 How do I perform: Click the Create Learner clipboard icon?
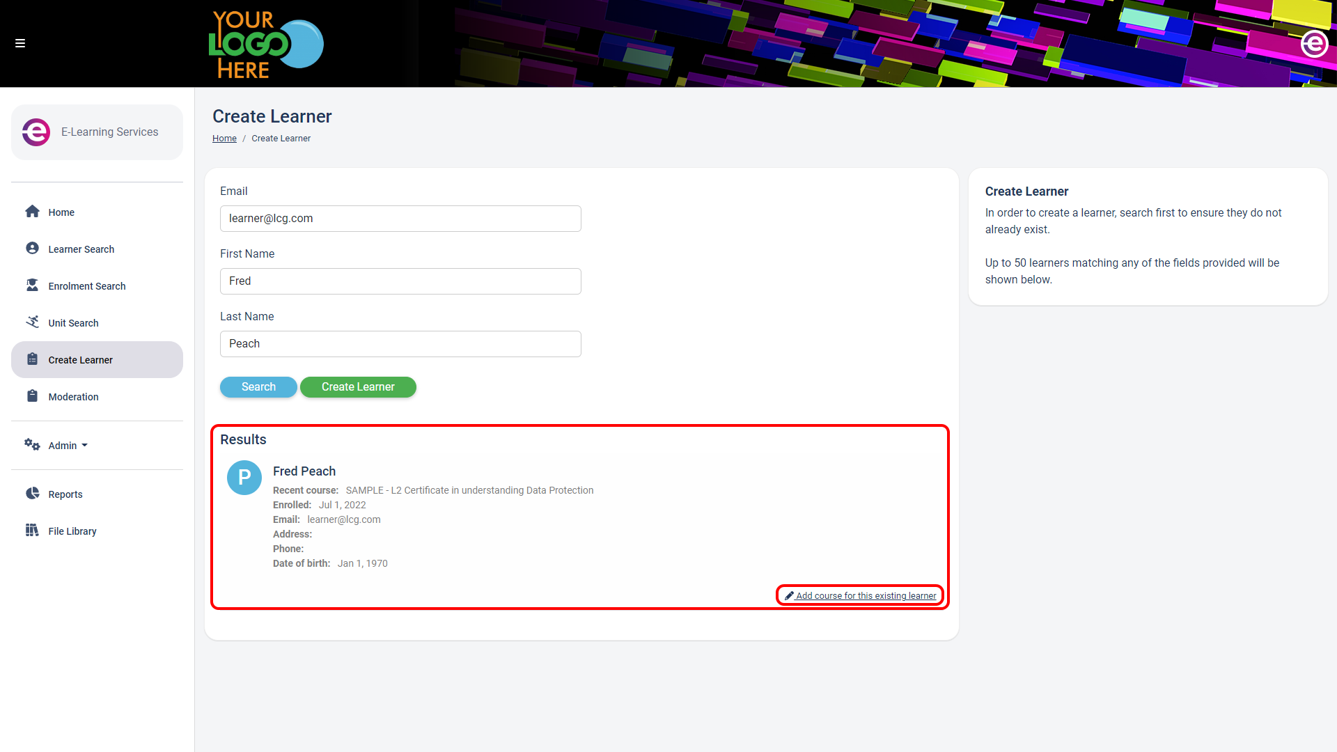(32, 359)
